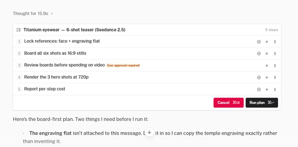The height and width of the screenshot is (147, 298).
Task: Remove the Review boards step
Action: click(x=267, y=66)
